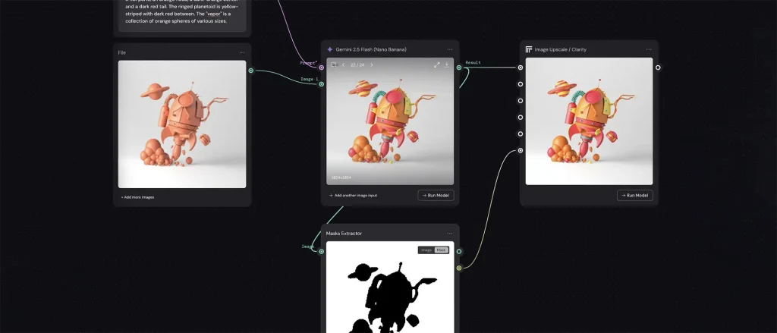Run Model on the Image Upscale node

point(634,195)
